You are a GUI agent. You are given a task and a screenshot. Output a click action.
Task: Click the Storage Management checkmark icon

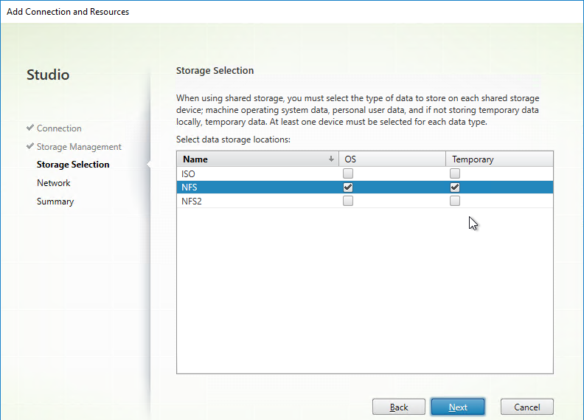point(30,146)
